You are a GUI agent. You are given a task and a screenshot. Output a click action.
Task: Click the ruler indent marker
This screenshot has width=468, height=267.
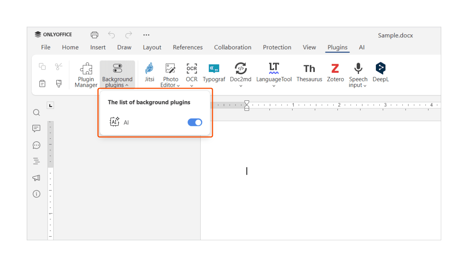pyautogui.click(x=246, y=105)
